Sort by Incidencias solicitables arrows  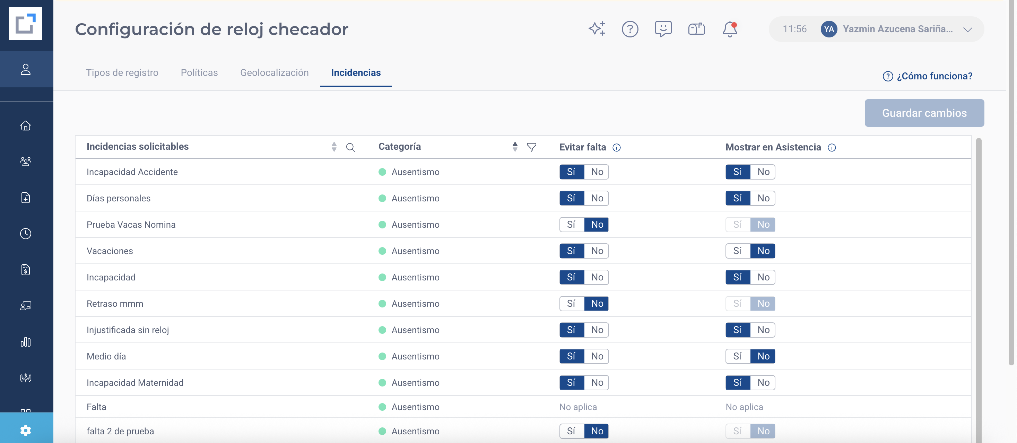tap(334, 147)
